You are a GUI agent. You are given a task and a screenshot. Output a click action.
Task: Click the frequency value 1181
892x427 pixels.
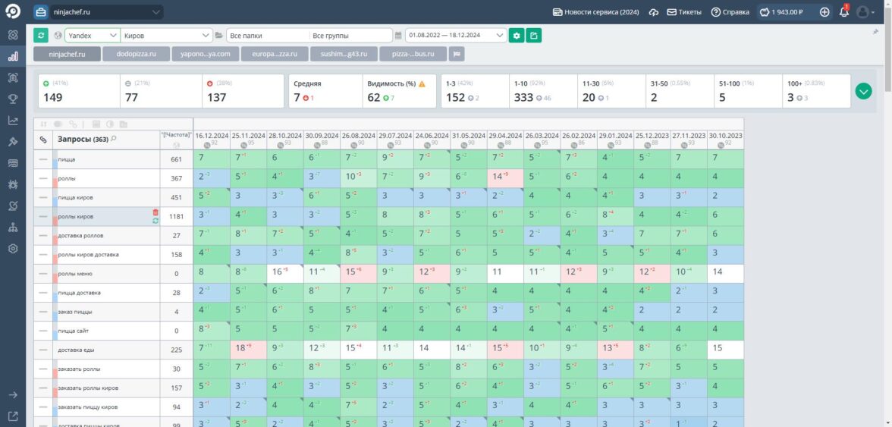(x=176, y=217)
